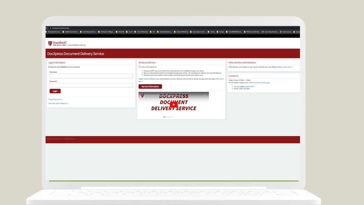The width and height of the screenshot is (364, 205).
Task: Open the Gobi/ScienceDirect bookmark folder
Action: click(70, 32)
